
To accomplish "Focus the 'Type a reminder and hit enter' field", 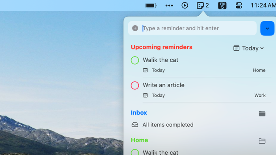I will (192, 28).
